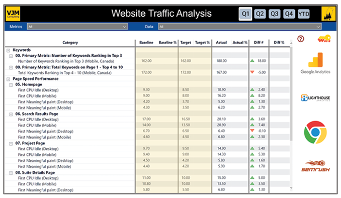Image resolution: width=341 pixels, height=198 pixels.
Task: Click the Baseline column header
Action: point(146,43)
